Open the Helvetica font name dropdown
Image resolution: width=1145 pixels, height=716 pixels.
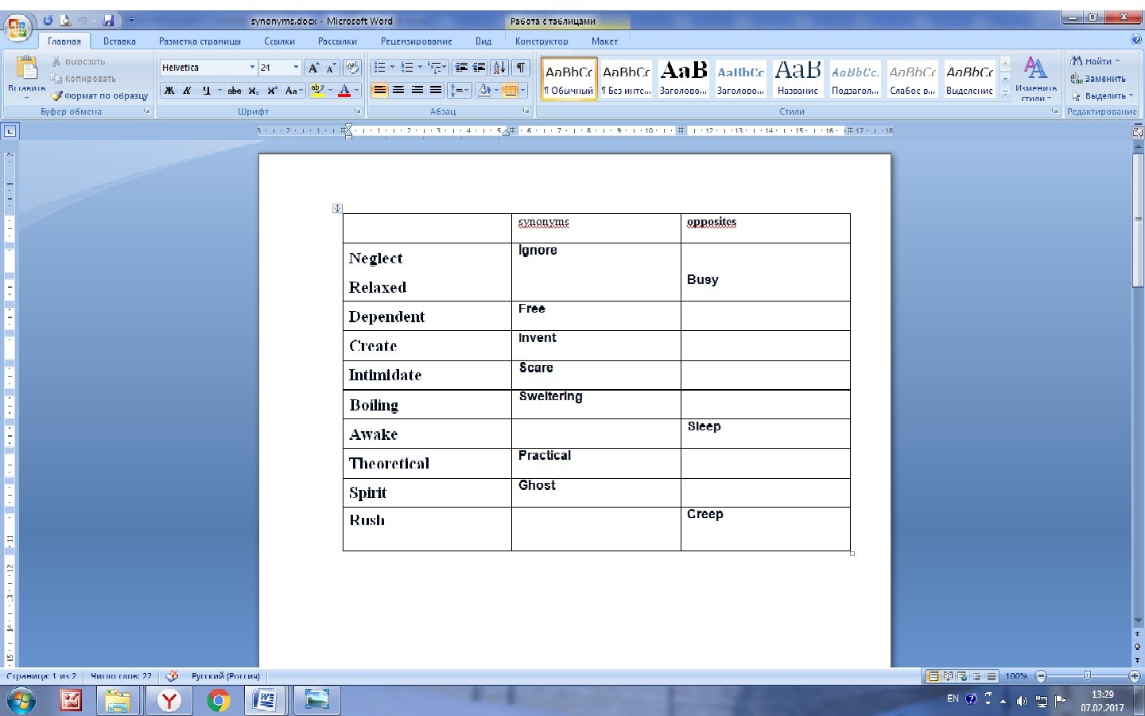pos(252,68)
